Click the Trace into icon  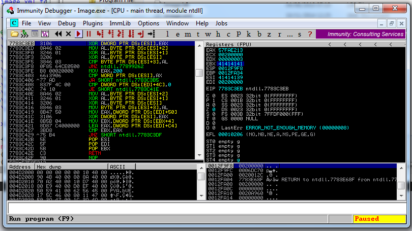click(x=121, y=34)
